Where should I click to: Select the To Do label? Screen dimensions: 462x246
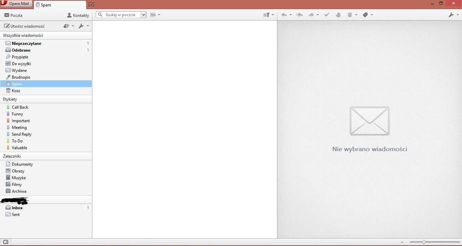click(x=46, y=141)
